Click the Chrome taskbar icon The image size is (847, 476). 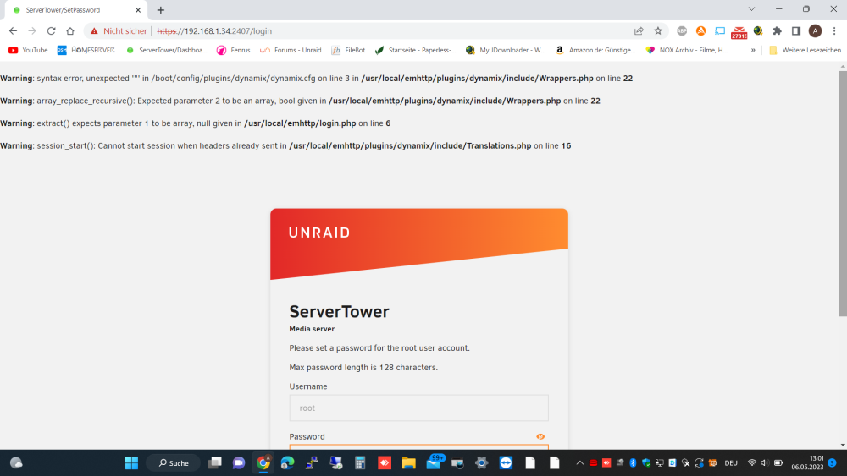(263, 463)
